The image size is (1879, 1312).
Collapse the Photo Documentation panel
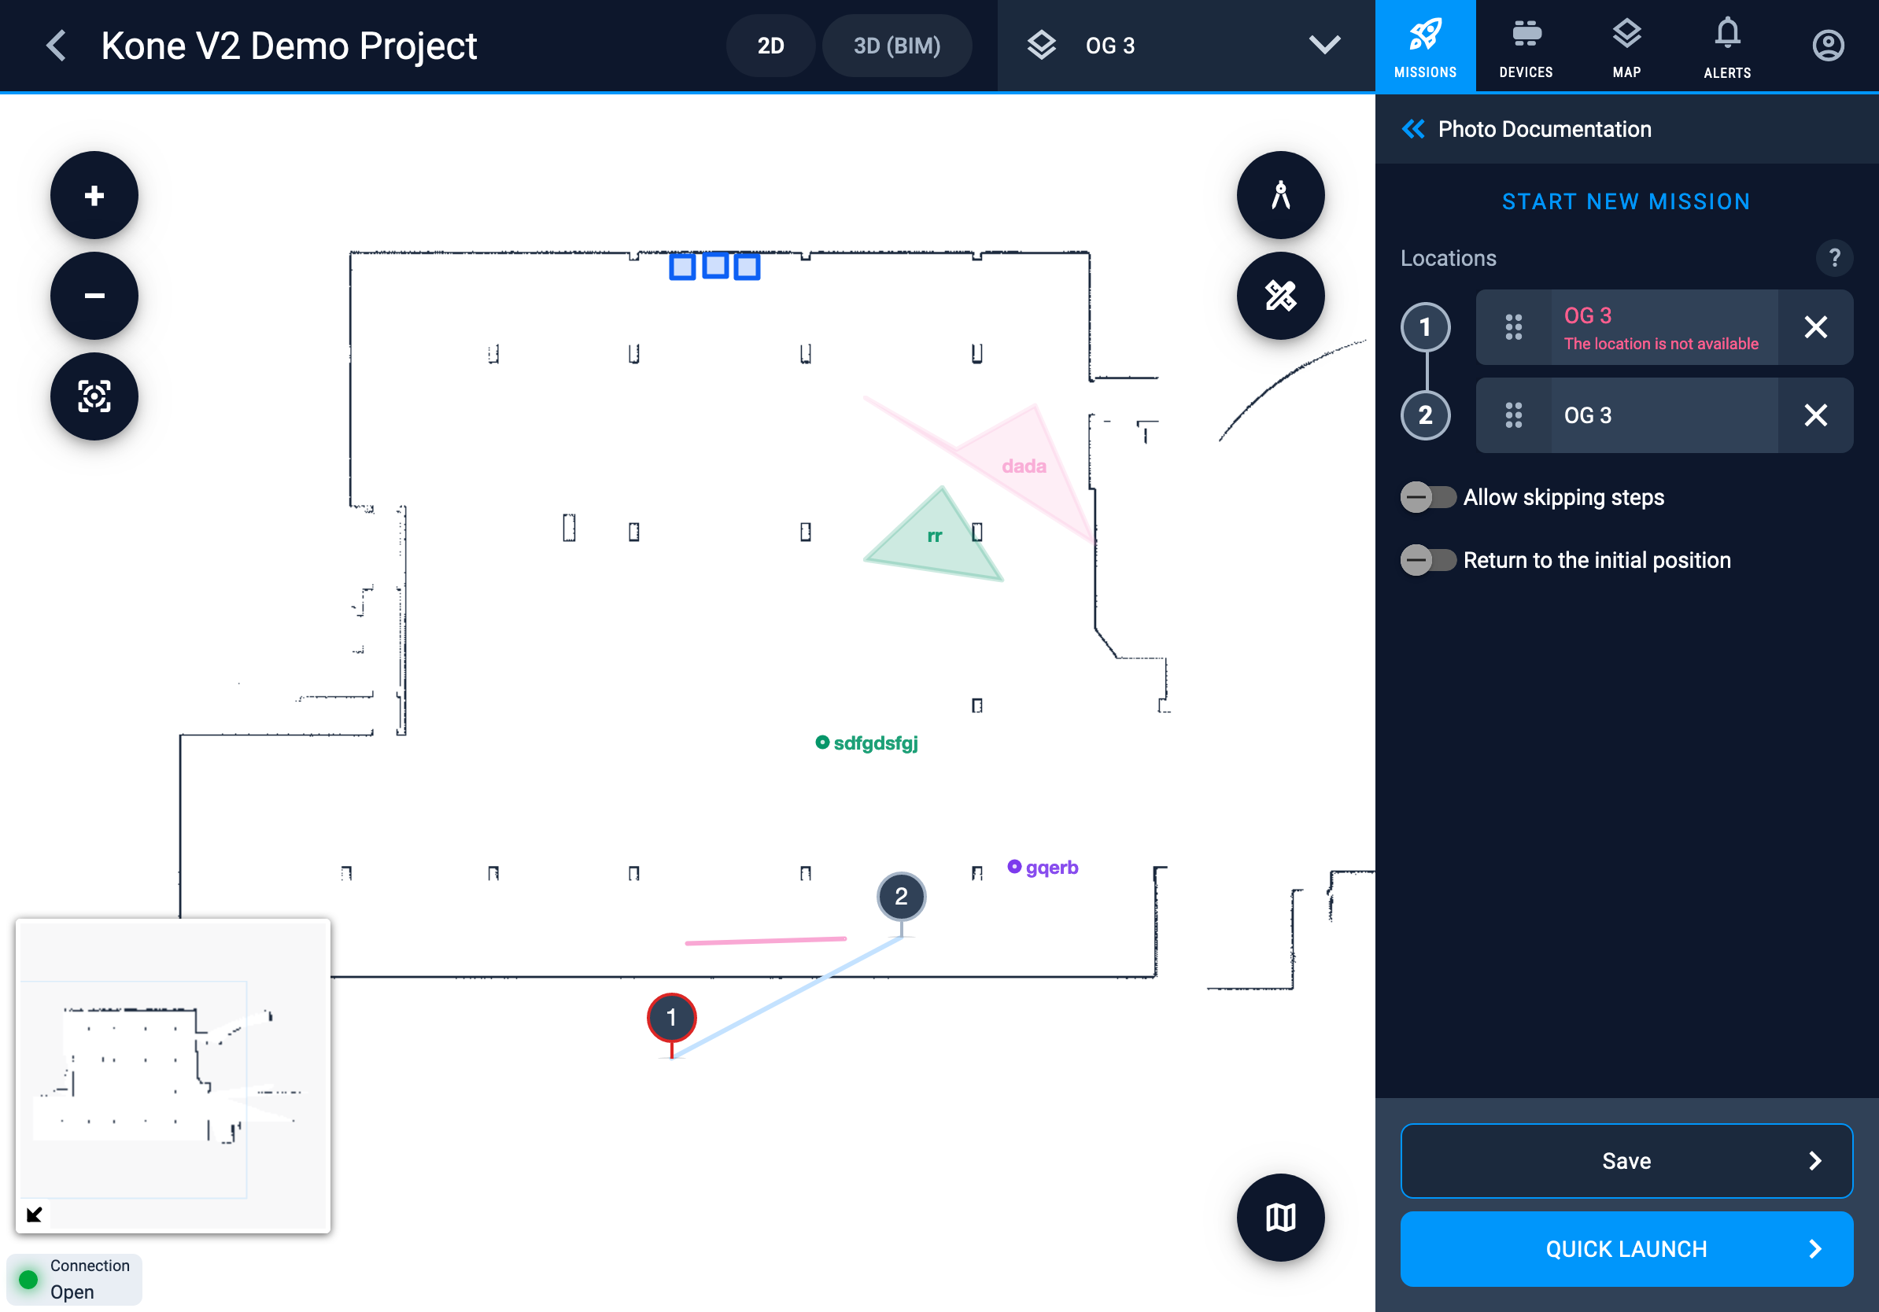(x=1413, y=129)
